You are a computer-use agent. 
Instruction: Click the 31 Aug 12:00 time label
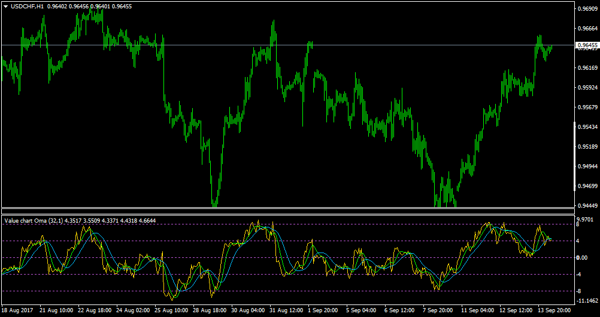286,310
